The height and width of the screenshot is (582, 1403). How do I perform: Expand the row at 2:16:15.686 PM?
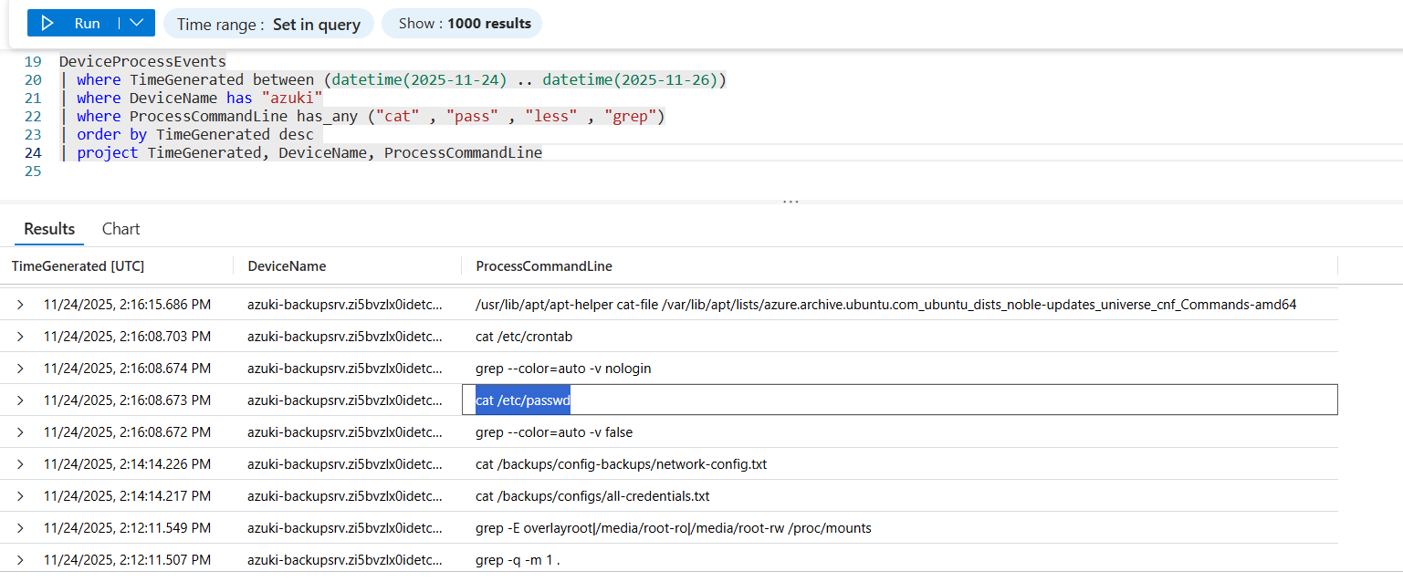point(20,305)
